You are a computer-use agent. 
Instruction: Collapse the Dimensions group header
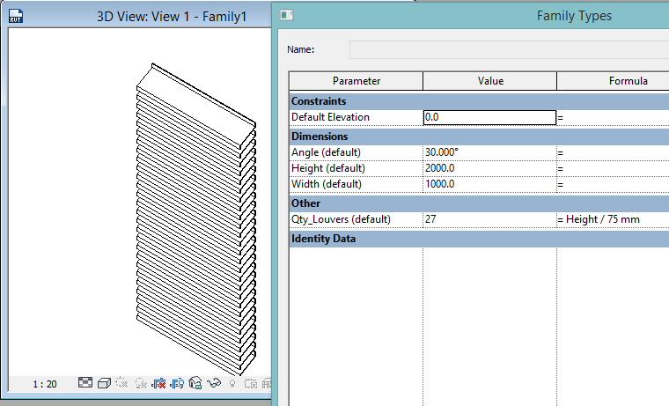pos(479,137)
